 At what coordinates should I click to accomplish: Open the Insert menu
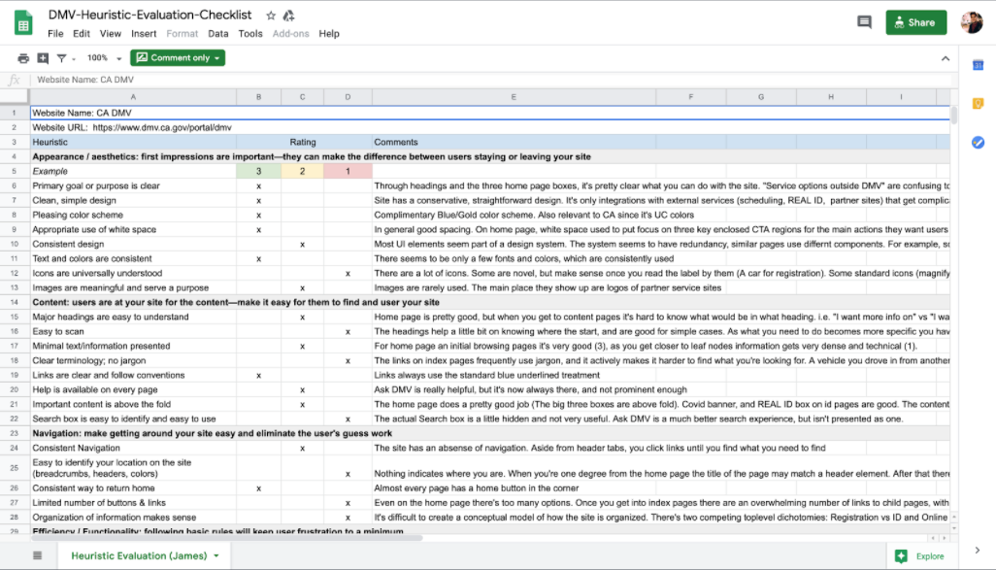tap(144, 34)
